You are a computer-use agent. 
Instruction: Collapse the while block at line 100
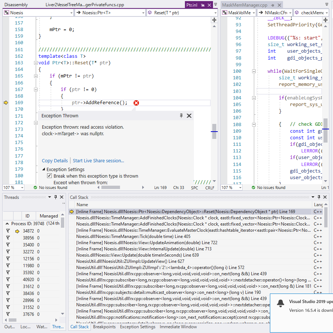pyautogui.click(x=254, y=71)
